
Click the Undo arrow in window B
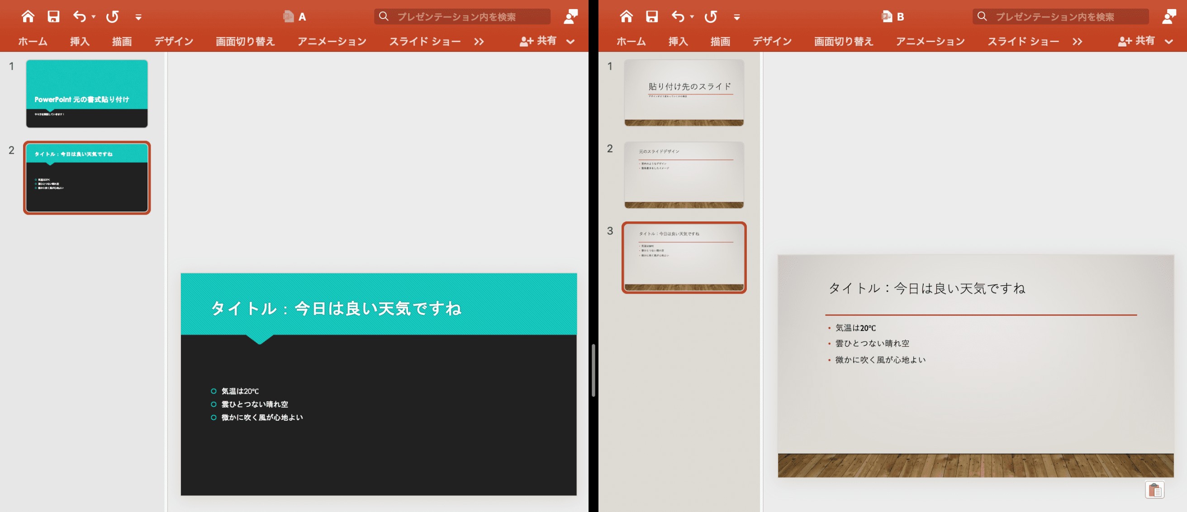point(677,17)
